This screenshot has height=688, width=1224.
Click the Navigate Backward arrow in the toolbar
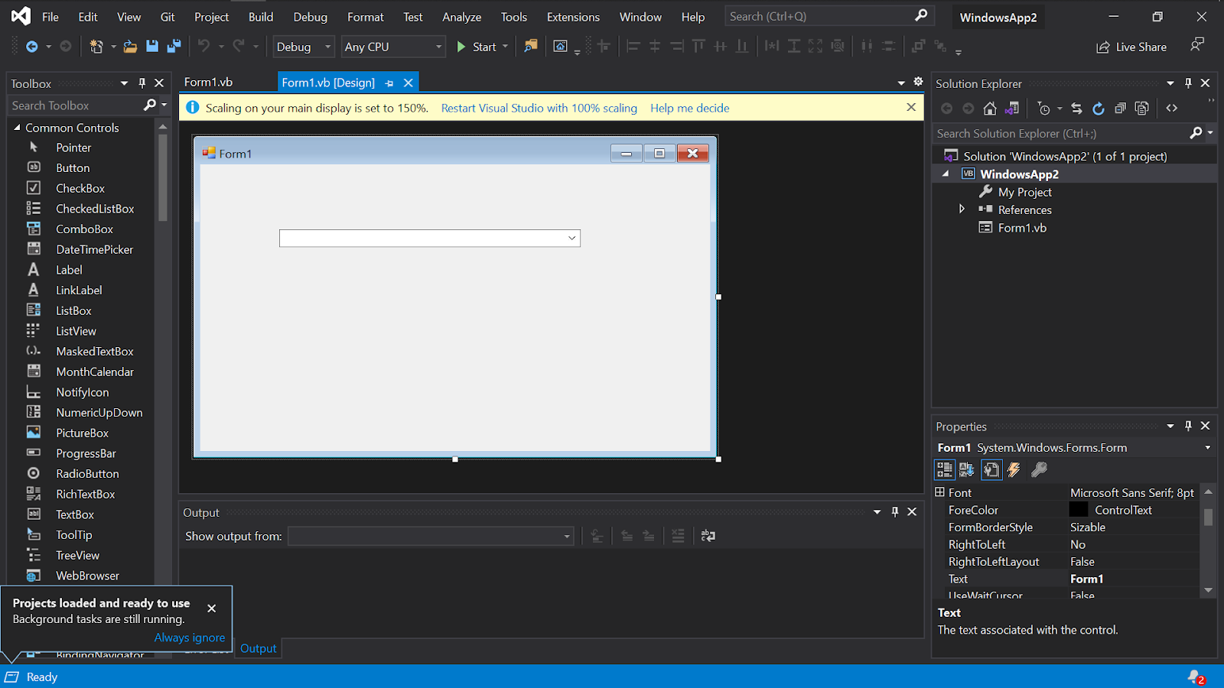point(31,47)
